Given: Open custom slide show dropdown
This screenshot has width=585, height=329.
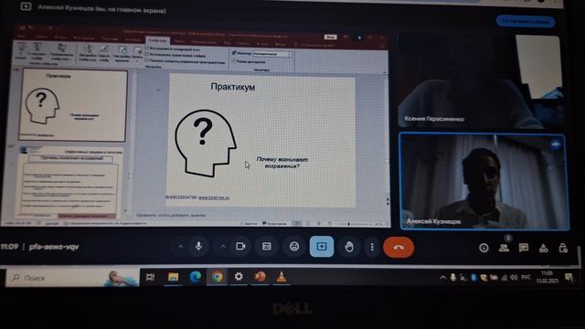Looking at the screenshot, I should 62,52.
